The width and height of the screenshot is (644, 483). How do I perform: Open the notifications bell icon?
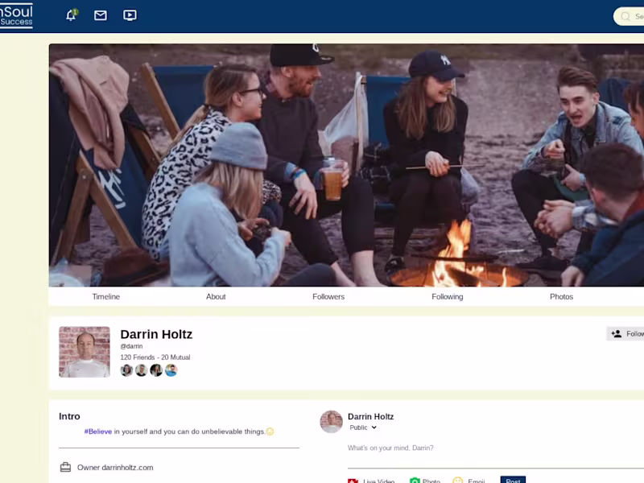click(72, 15)
